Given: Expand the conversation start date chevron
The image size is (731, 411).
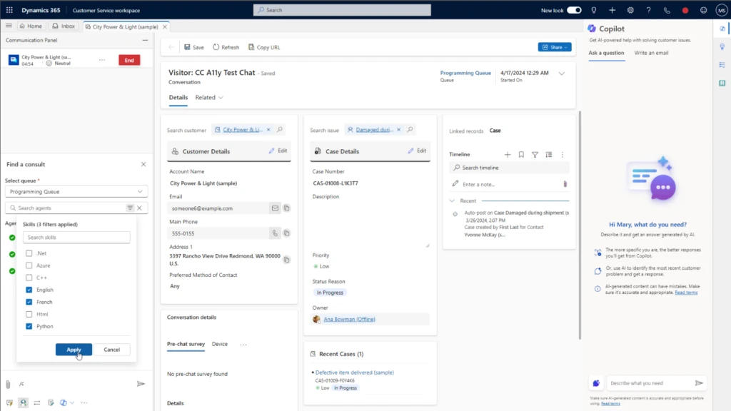Looking at the screenshot, I should pyautogui.click(x=563, y=73).
